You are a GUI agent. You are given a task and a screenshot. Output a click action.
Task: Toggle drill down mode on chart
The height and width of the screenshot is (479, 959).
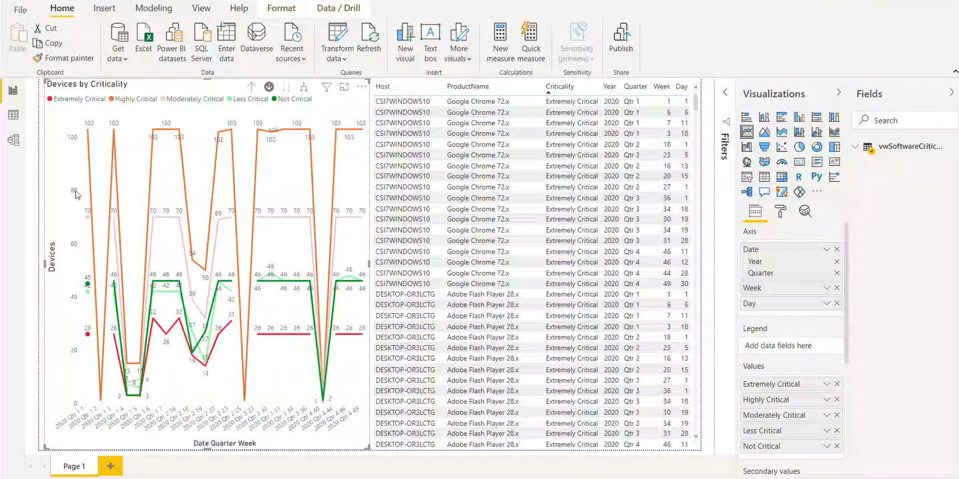coord(269,87)
